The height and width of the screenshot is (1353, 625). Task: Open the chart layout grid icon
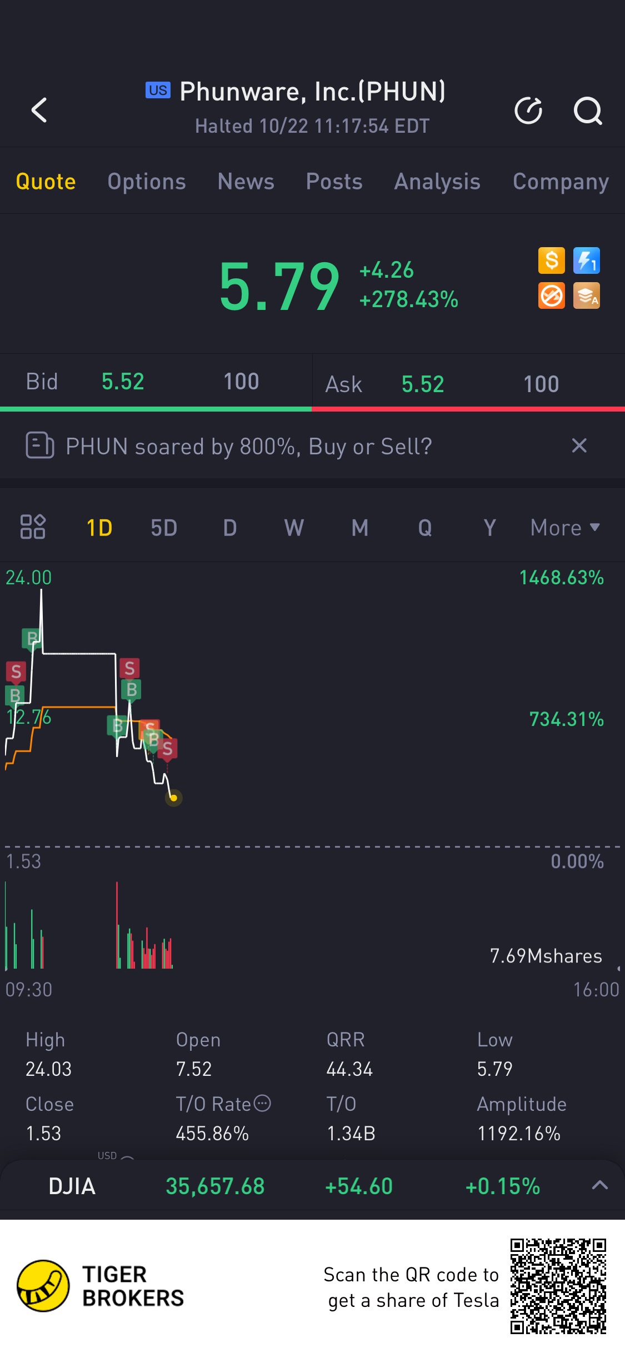(33, 527)
